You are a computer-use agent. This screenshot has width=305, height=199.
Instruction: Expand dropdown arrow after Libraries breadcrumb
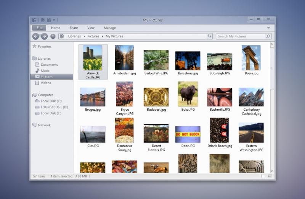[84, 37]
